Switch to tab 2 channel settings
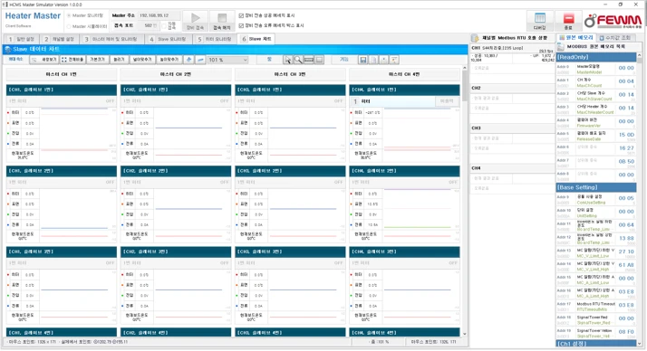The width and height of the screenshot is (647, 351). pyautogui.click(x=60, y=39)
